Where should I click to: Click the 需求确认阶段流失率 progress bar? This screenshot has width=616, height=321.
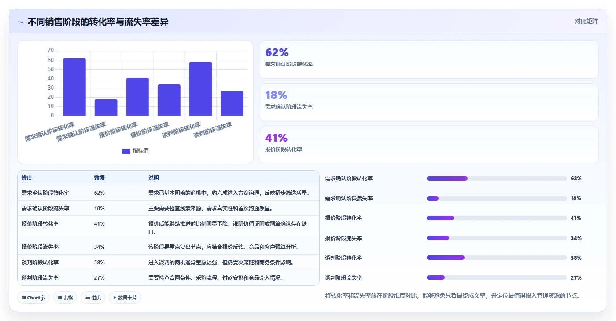pyautogui.click(x=497, y=198)
